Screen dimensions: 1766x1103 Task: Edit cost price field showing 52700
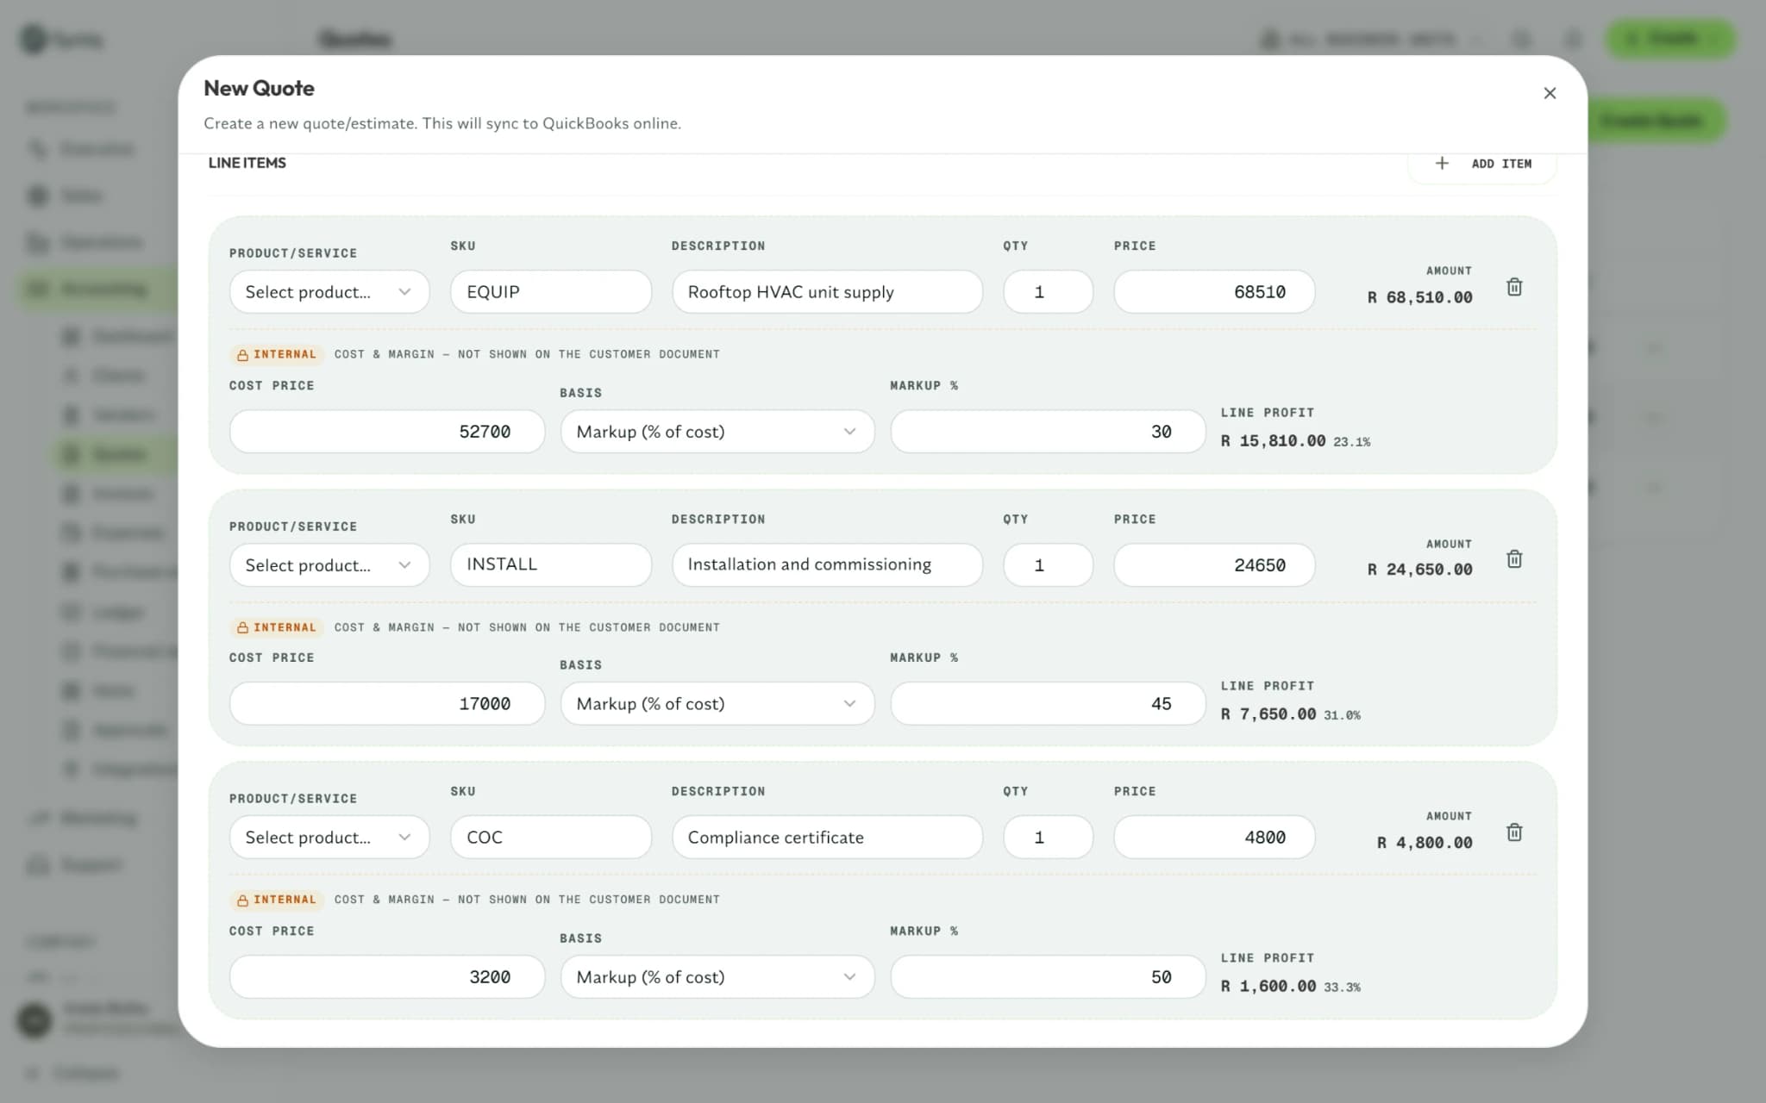click(x=387, y=432)
